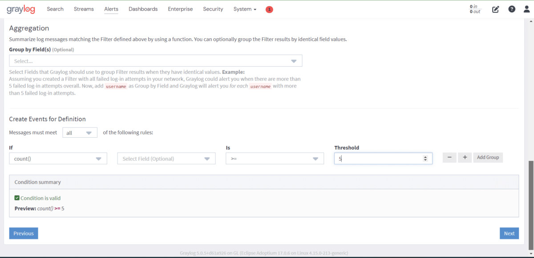Image resolution: width=534 pixels, height=258 pixels.
Task: Click the Graylog logo
Action: coord(20,9)
